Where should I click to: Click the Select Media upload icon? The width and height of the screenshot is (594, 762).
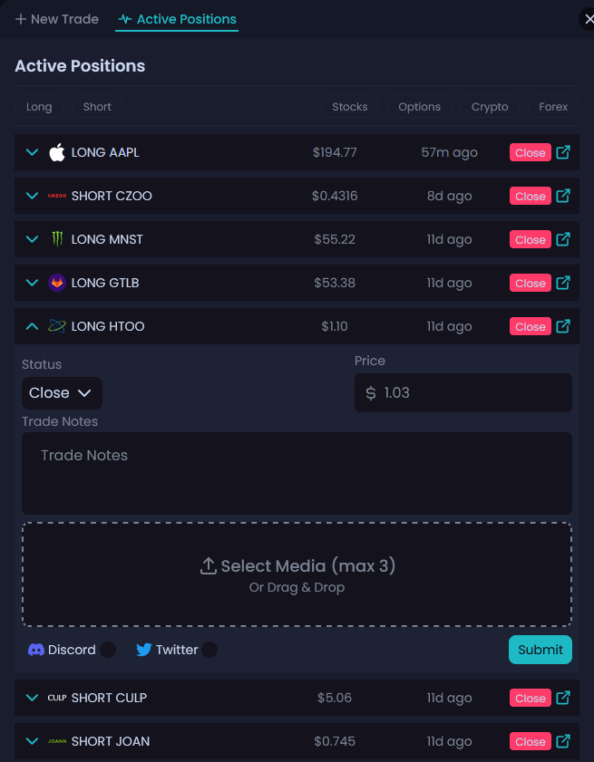tap(208, 566)
